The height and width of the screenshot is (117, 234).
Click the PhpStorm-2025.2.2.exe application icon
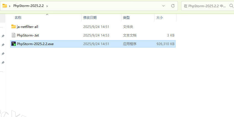14,44
